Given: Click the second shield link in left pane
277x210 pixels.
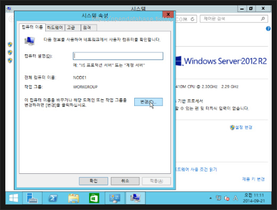Looking at the screenshot, I should (x=10, y=53).
